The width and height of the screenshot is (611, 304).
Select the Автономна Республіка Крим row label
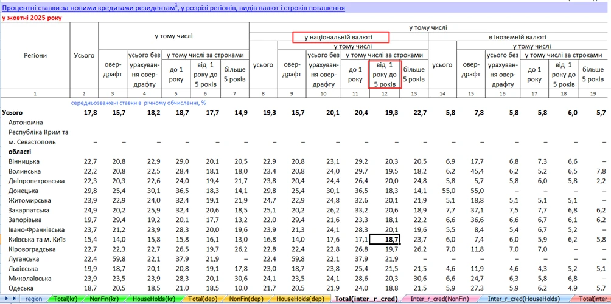click(38, 132)
